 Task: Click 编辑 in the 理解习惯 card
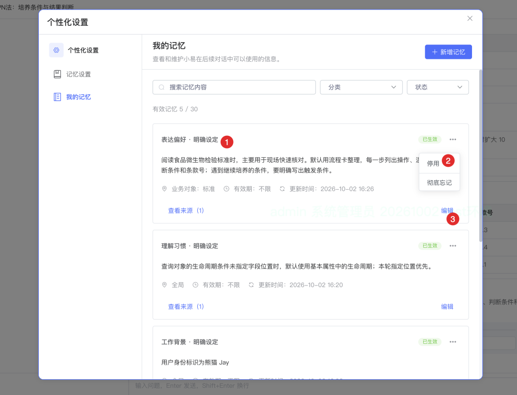pos(447,307)
